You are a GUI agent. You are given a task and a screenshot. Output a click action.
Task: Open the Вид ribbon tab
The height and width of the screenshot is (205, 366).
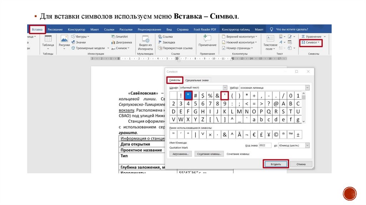pyautogui.click(x=169, y=29)
